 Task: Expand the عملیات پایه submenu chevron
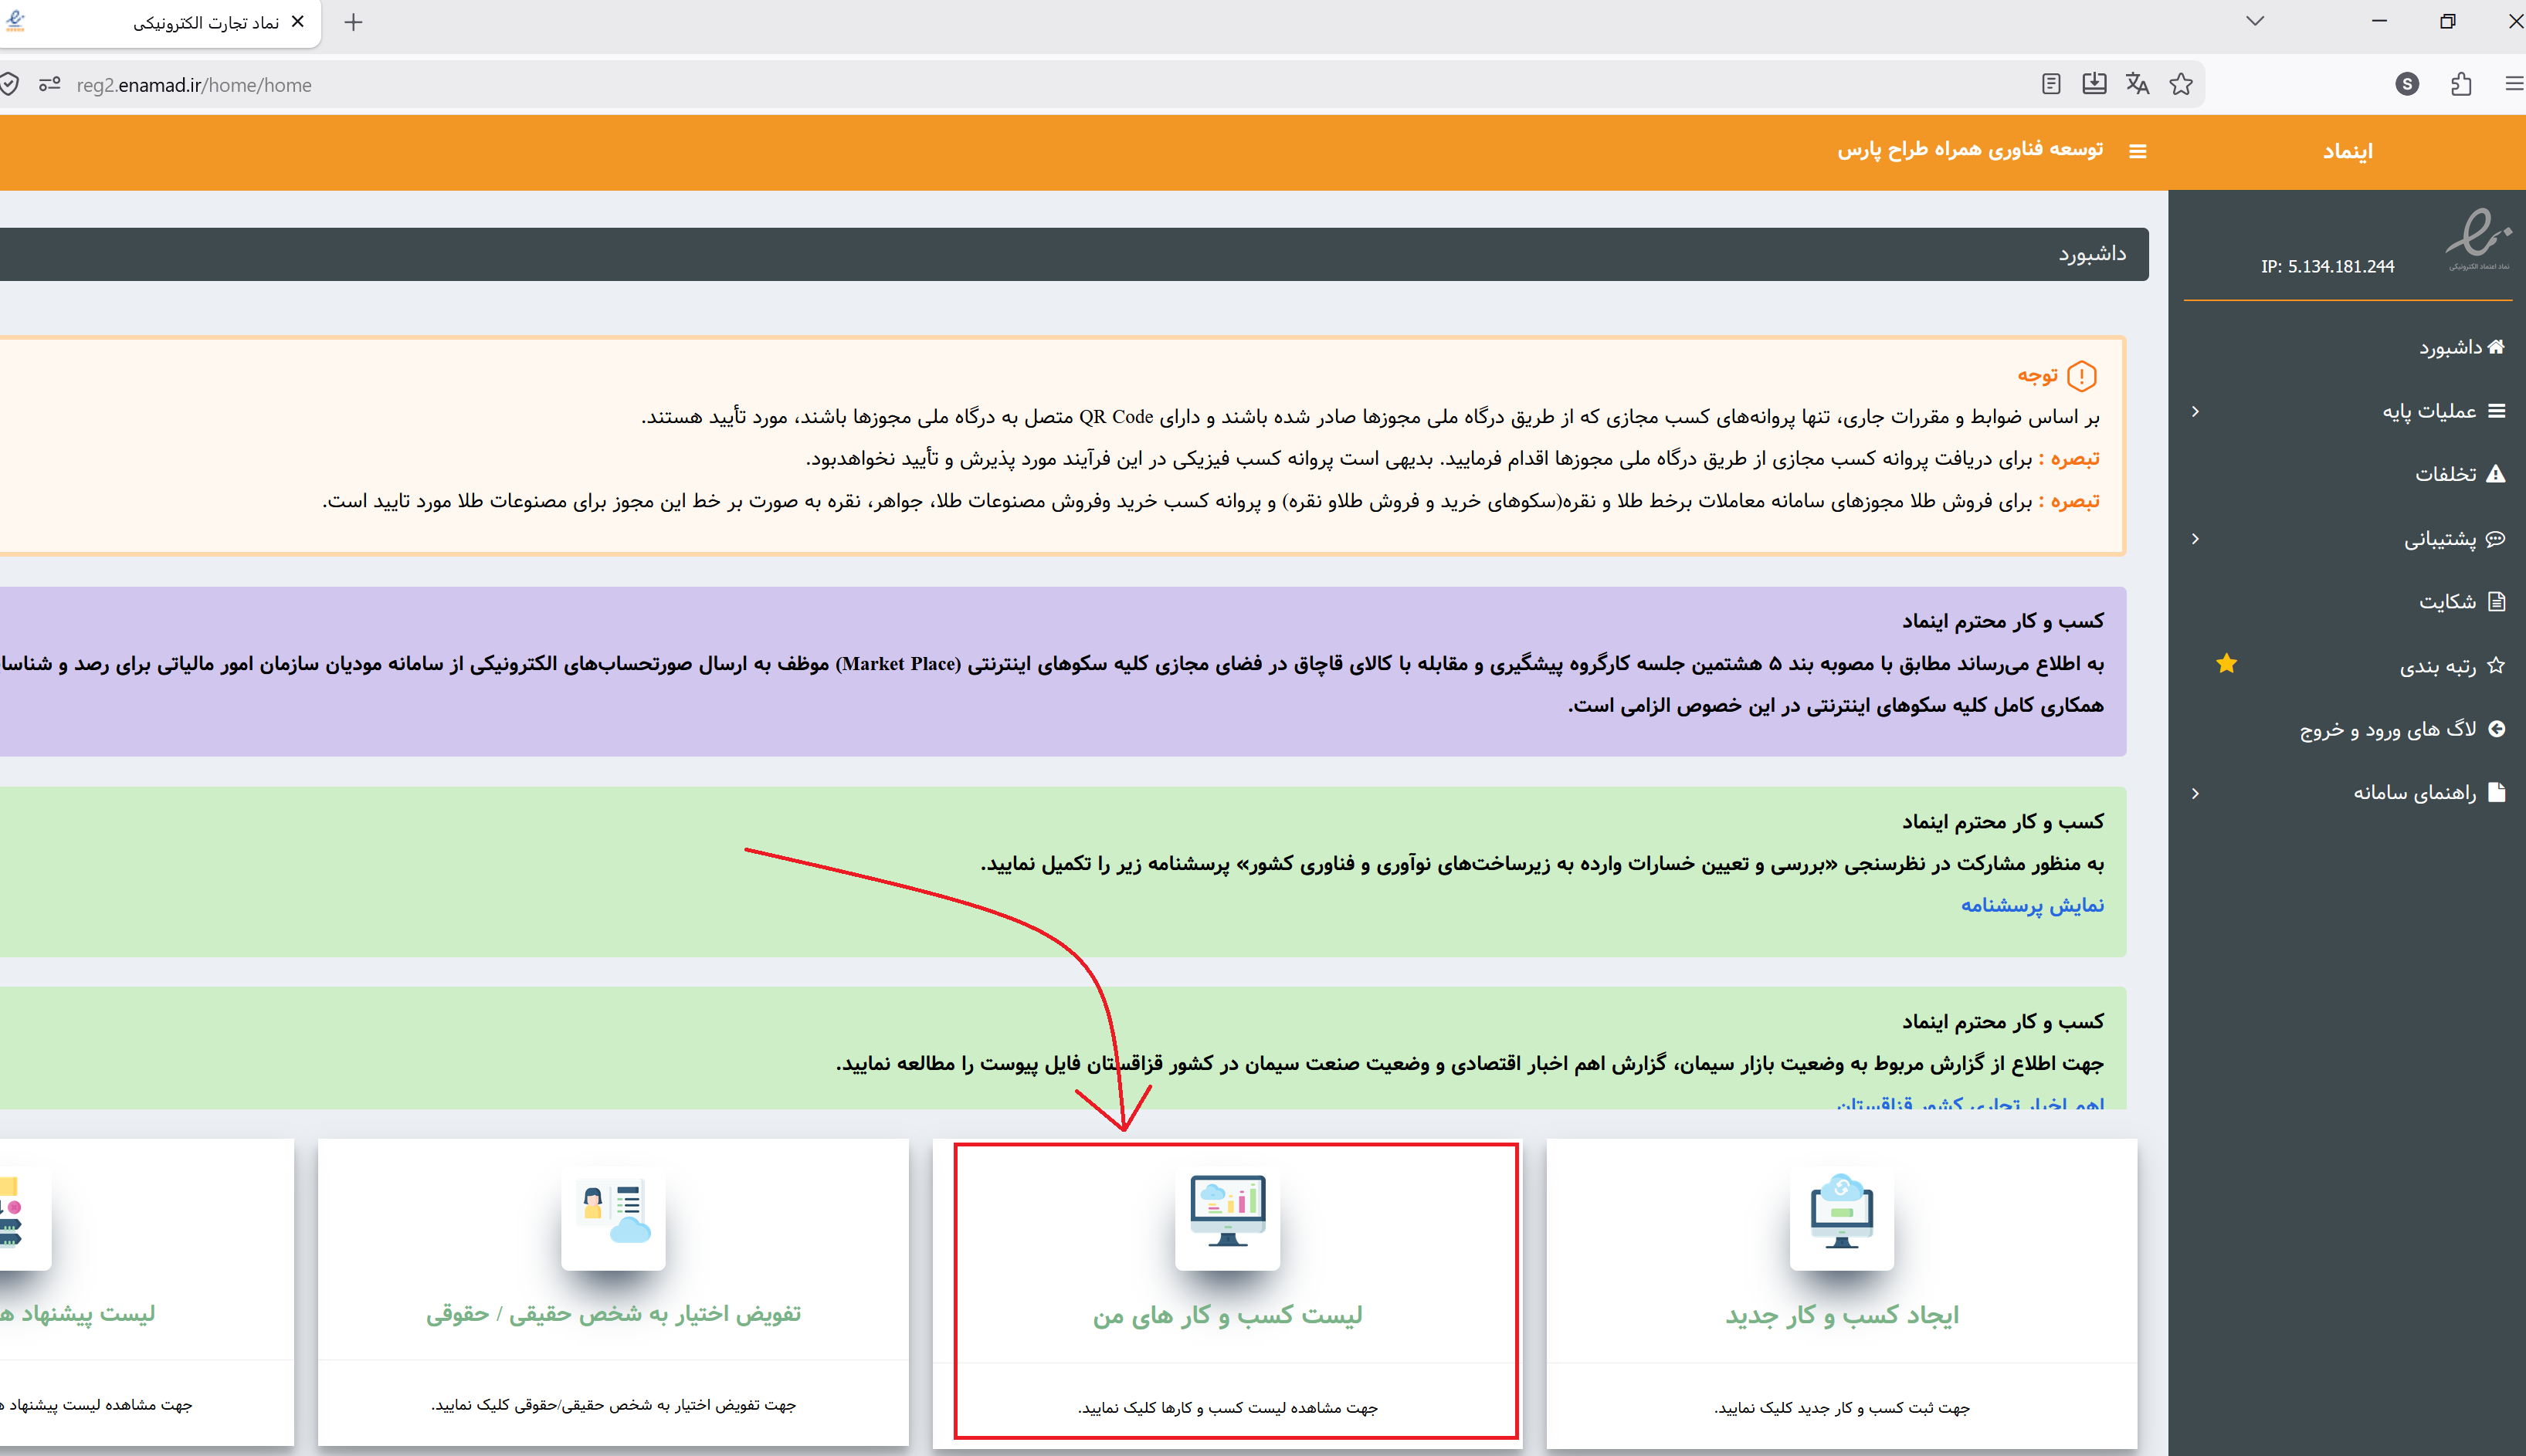click(2195, 411)
